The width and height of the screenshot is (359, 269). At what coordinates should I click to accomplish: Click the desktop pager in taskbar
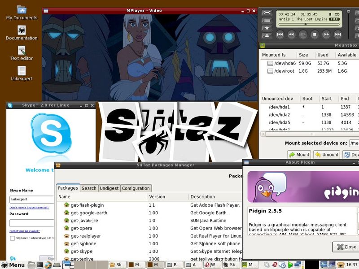click(x=85, y=265)
